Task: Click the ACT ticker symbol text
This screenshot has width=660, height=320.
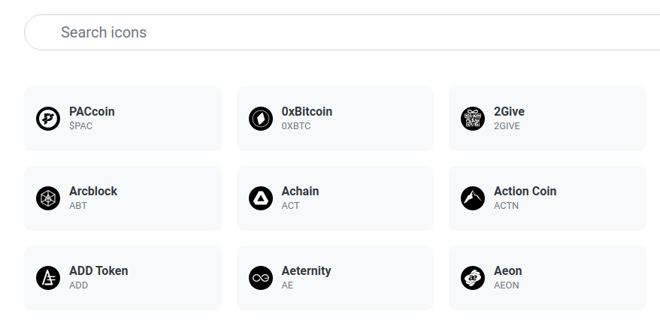Action: click(290, 206)
